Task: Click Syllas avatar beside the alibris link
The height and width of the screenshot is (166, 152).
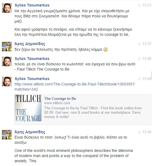Action: 7,82
